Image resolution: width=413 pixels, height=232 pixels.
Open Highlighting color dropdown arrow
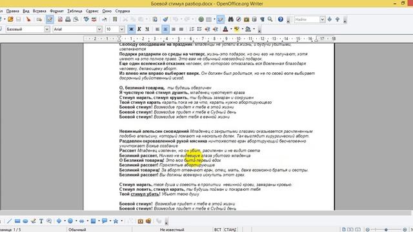(x=242, y=29)
